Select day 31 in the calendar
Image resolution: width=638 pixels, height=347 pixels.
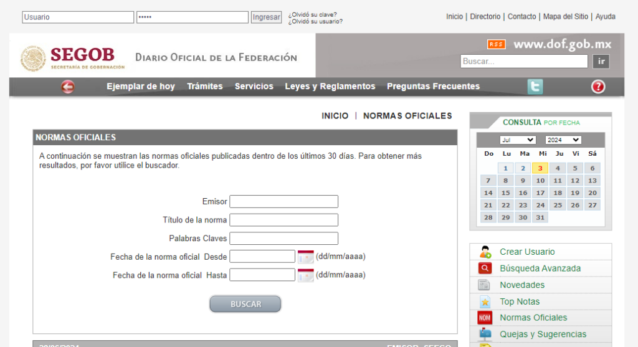540,217
